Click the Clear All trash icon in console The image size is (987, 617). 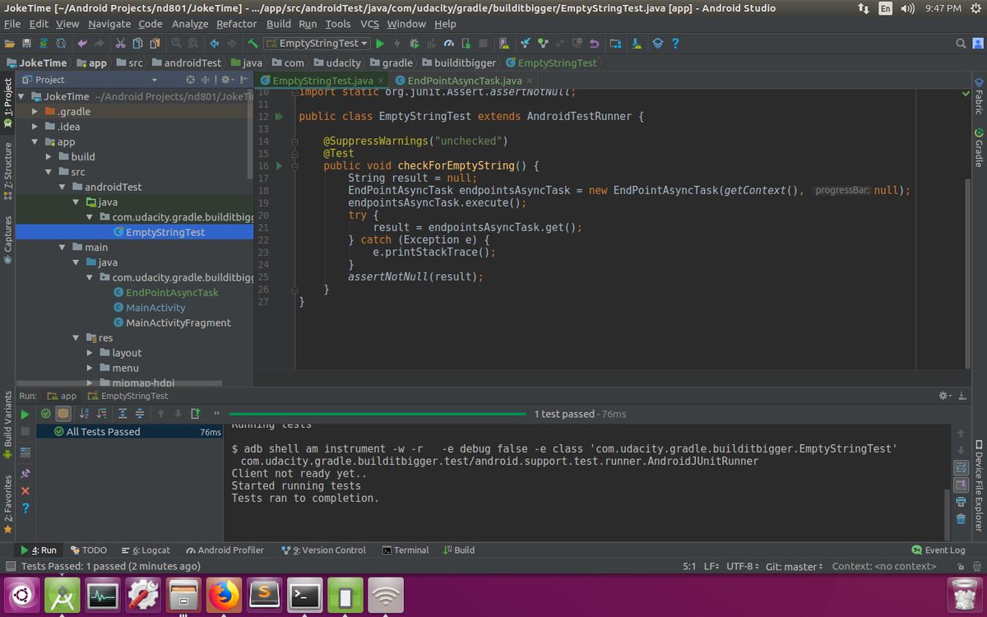point(961,518)
